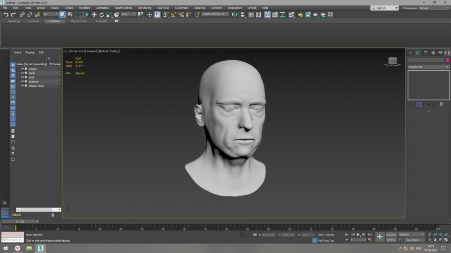Screen dimensions: 451x253
Task: Click the time slider 0/100 handle
Action: click(20, 222)
